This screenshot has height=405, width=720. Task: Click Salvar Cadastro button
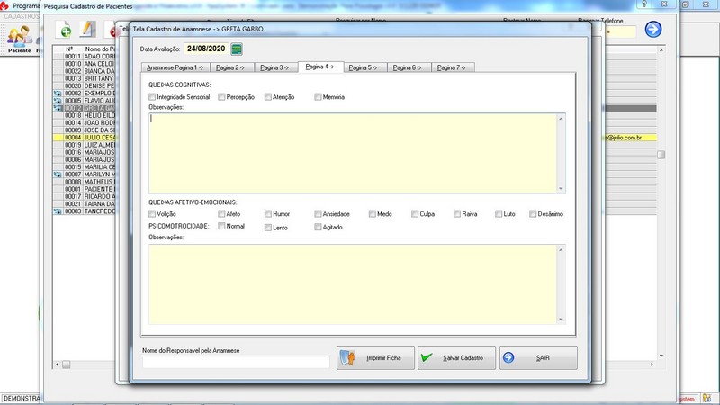(x=456, y=357)
